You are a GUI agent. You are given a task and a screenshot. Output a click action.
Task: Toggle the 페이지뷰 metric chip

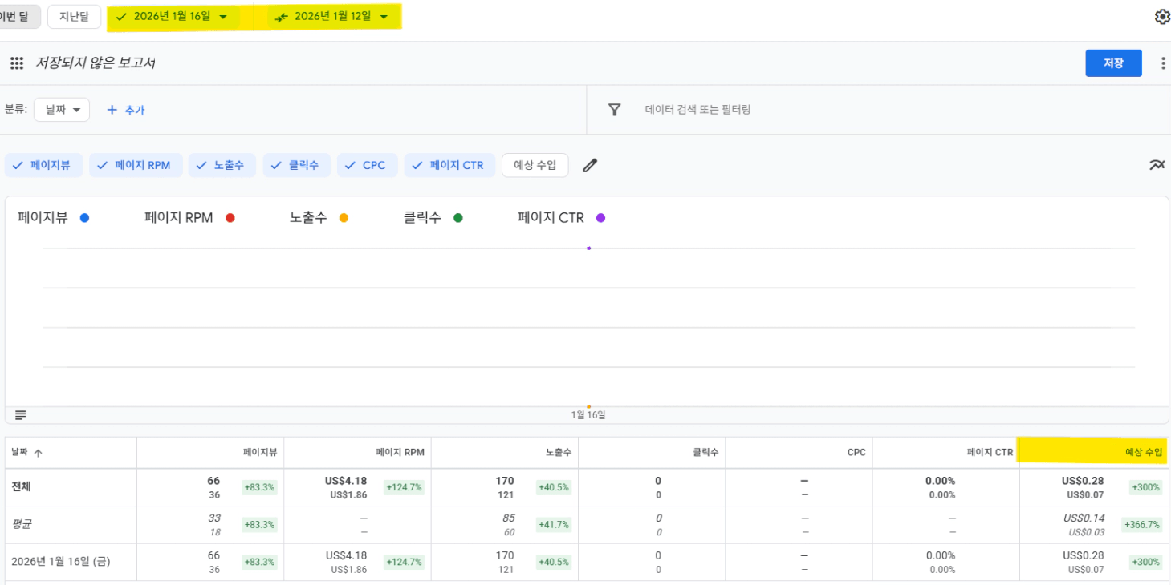pyautogui.click(x=42, y=165)
